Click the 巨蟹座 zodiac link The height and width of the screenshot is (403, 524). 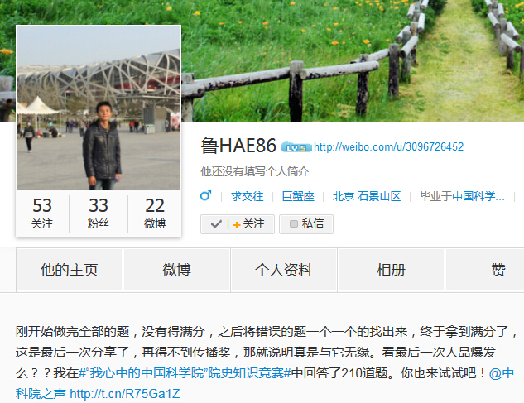tap(298, 196)
